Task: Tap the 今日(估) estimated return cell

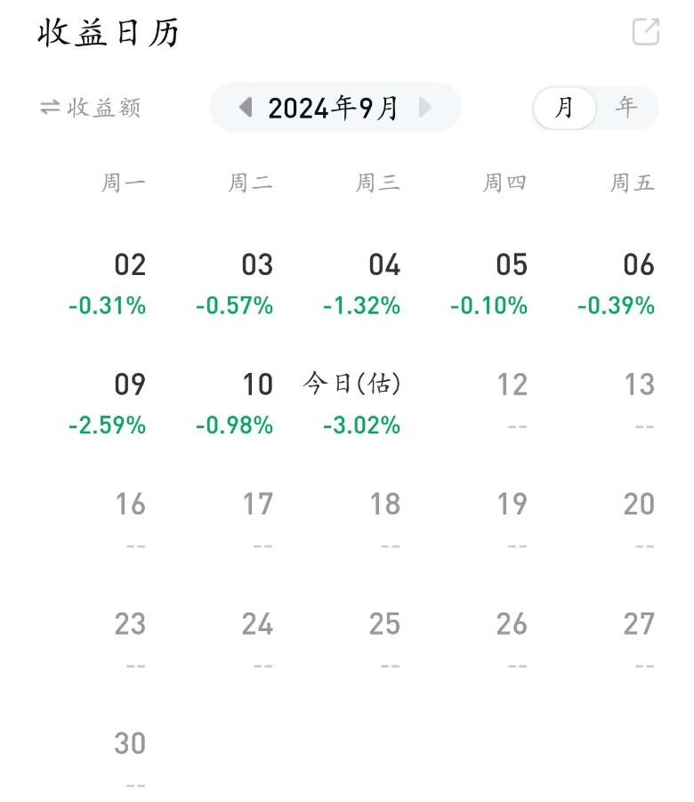Action: [x=352, y=385]
